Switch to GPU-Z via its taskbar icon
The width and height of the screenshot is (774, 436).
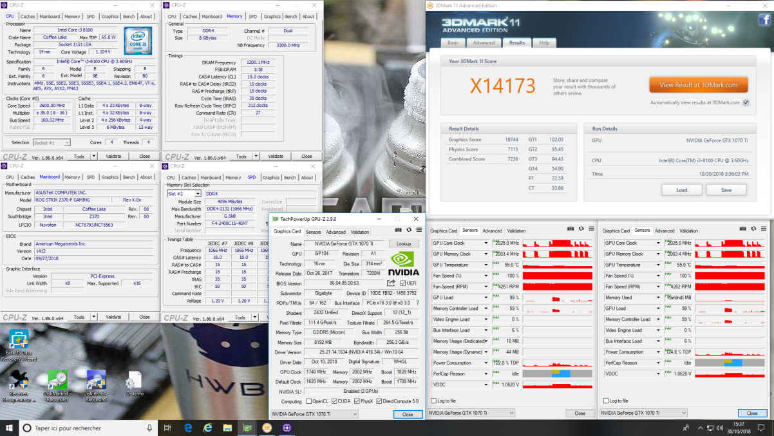coord(247,428)
